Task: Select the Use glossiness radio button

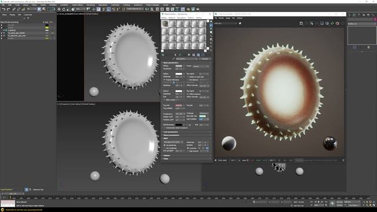Action: click(164, 145)
